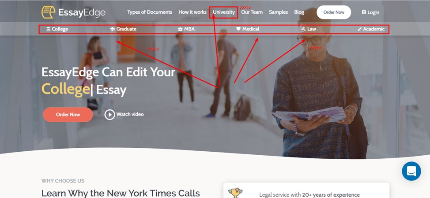Click the Academic pencil icon

coord(360,29)
